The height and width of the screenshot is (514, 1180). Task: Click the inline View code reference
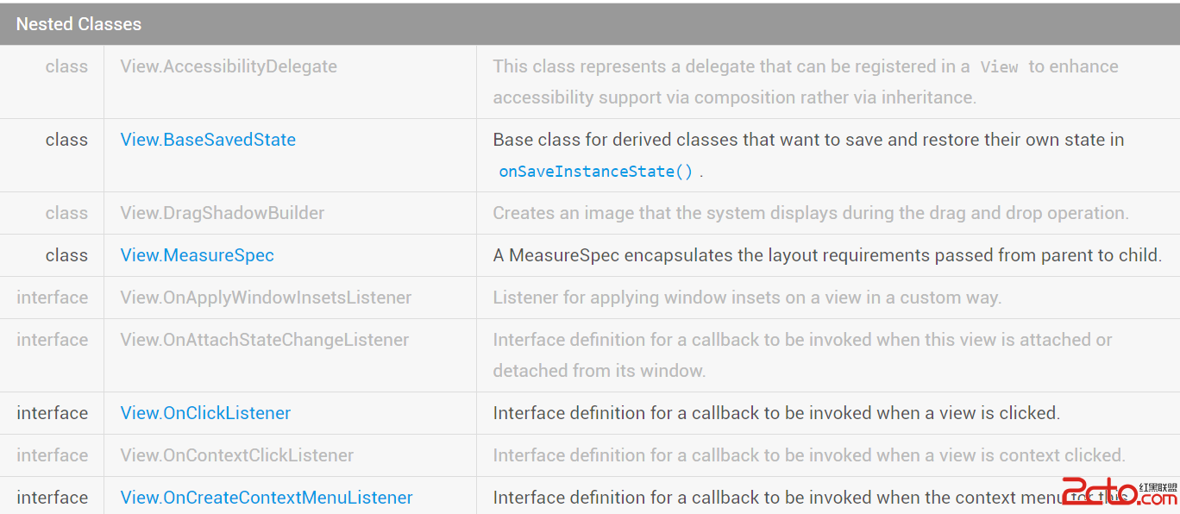(x=999, y=67)
